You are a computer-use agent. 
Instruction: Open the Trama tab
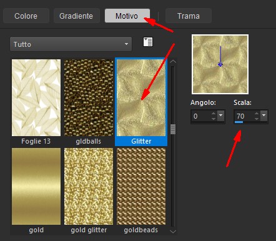[189, 16]
